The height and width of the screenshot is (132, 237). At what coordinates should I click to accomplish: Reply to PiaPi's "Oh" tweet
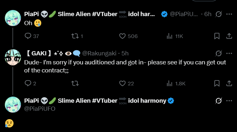coord(28,36)
